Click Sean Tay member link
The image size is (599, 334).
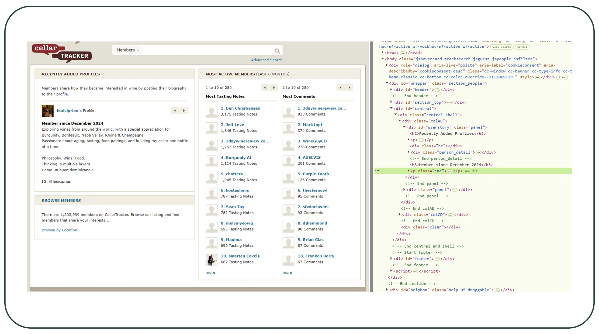(x=233, y=207)
